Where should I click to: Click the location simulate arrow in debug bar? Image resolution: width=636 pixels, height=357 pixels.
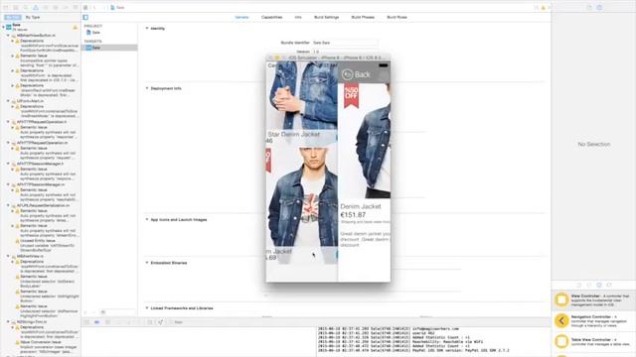pyautogui.click(x=160, y=322)
